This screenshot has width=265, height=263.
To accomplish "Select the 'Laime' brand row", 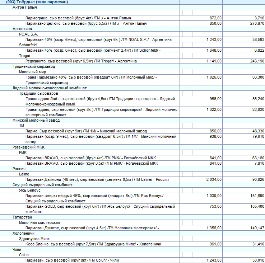I will (x=24, y=174).
